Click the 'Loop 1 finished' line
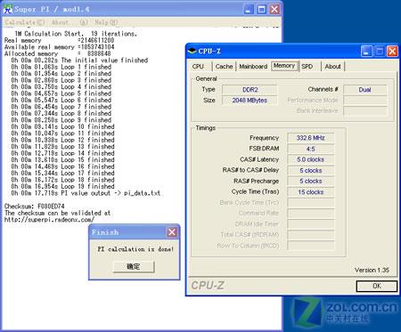The height and width of the screenshot is (332, 401). (61, 67)
